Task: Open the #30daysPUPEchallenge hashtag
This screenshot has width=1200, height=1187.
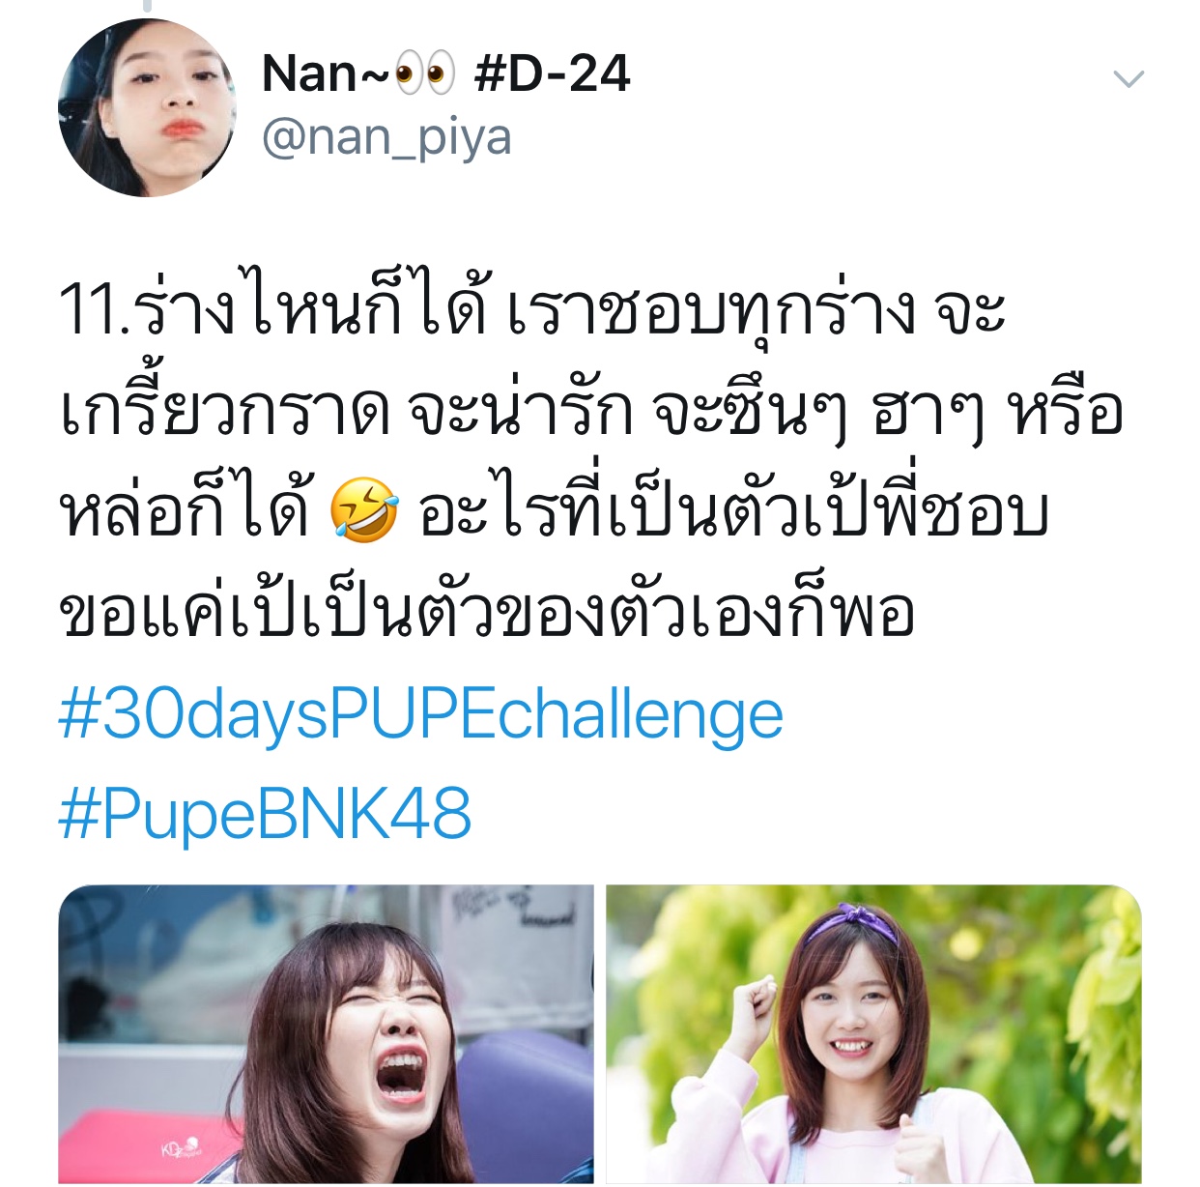Action: 421,716
